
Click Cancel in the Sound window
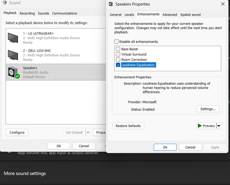[84, 146]
